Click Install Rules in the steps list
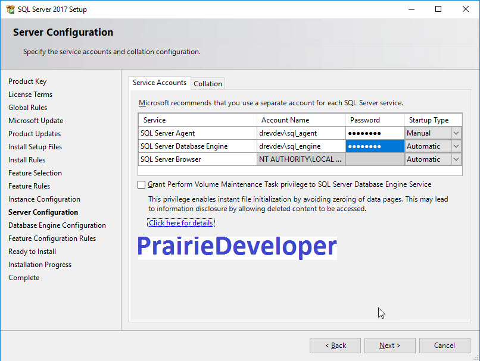The height and width of the screenshot is (361, 480). 27,160
